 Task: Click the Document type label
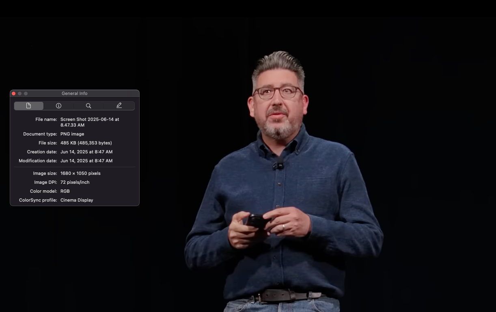click(40, 134)
